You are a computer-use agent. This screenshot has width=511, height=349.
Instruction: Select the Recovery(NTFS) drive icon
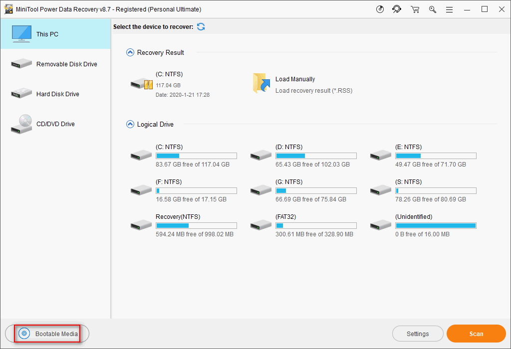[141, 225]
